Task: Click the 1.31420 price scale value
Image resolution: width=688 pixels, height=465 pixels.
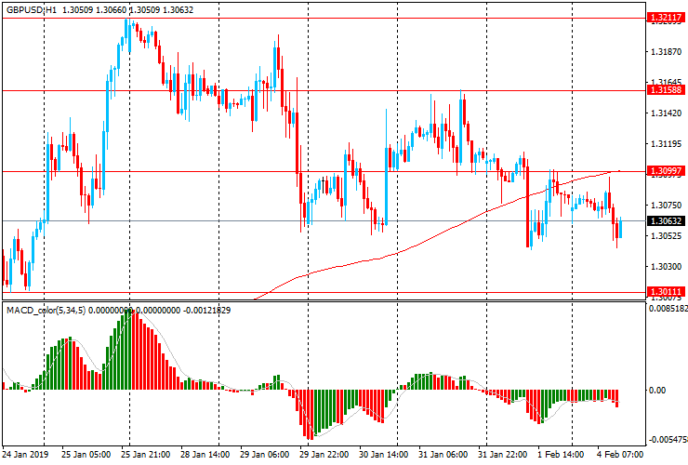Action: (x=666, y=113)
